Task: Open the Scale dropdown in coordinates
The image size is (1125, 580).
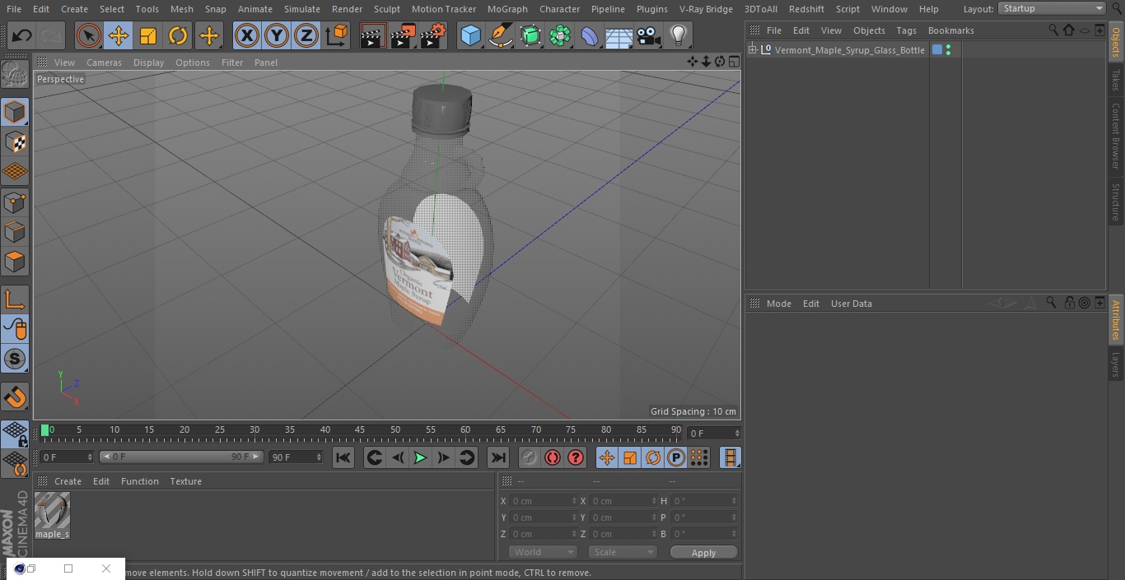Action: pos(623,552)
